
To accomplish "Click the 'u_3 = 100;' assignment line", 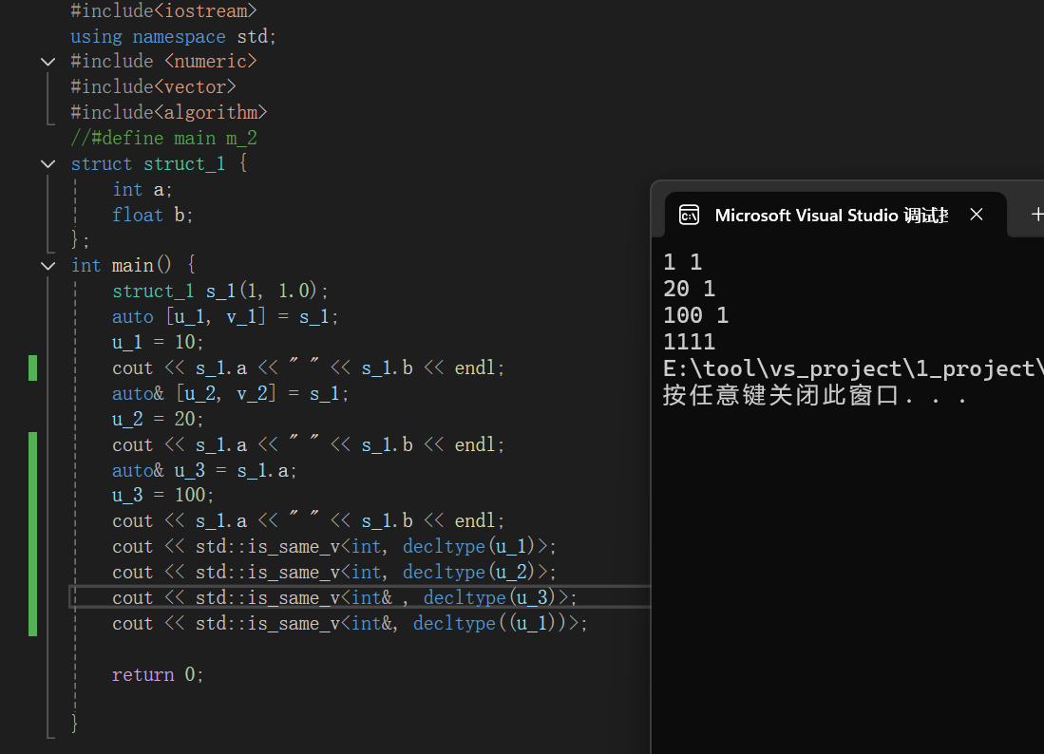I will point(163,495).
